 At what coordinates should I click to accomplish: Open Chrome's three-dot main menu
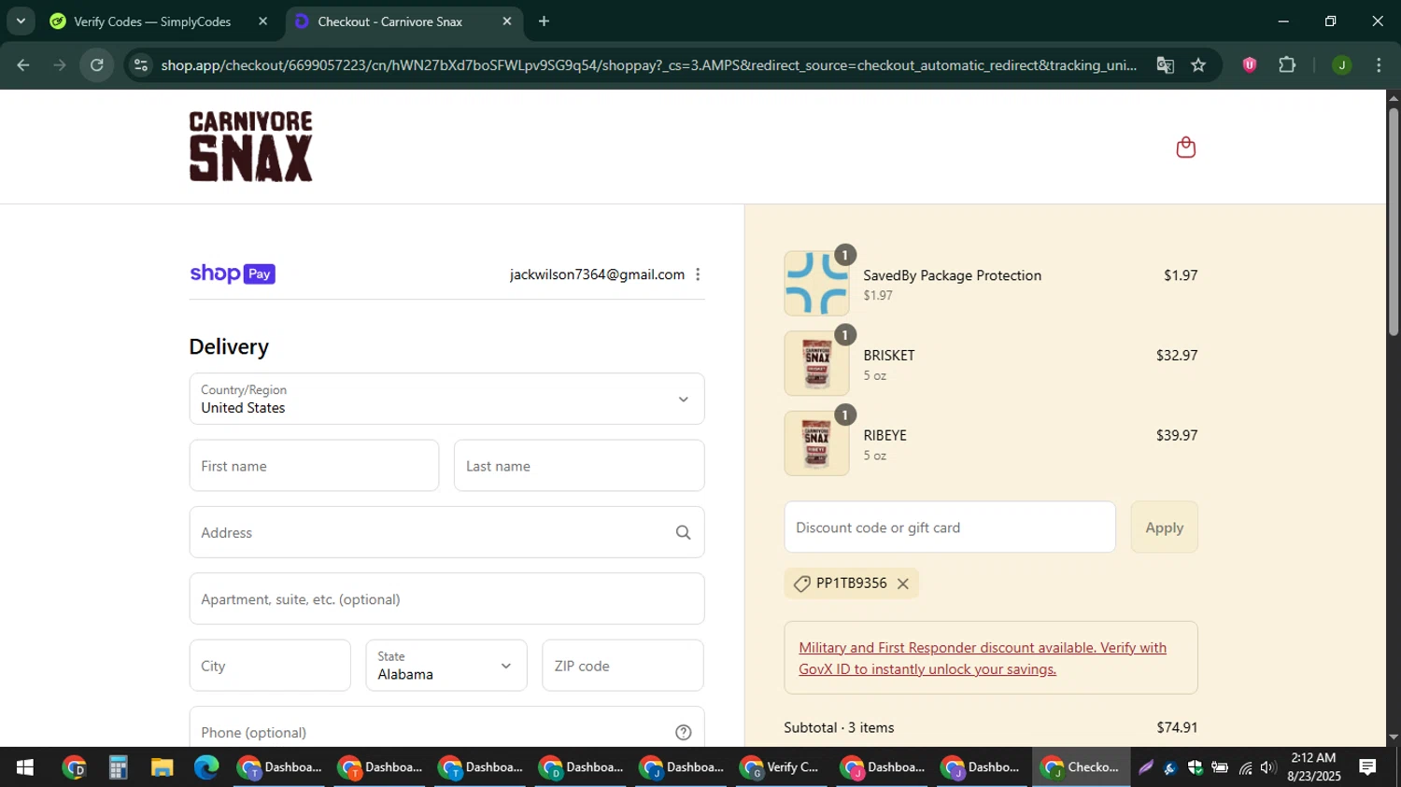coord(1379,64)
